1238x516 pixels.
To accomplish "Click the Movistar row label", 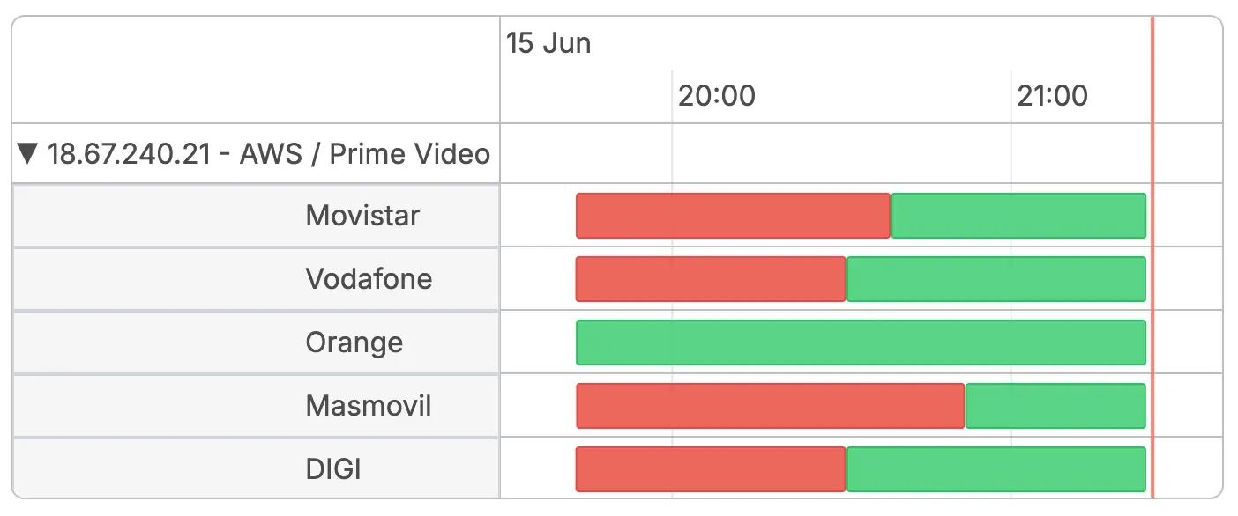I will pyautogui.click(x=362, y=216).
